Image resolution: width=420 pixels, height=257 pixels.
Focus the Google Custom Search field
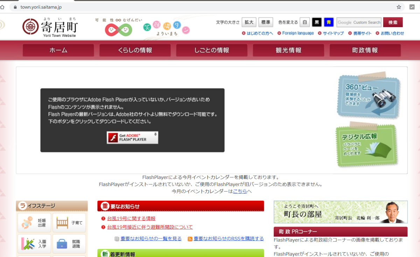pos(359,22)
